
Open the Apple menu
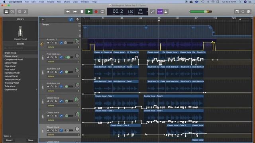4,2
